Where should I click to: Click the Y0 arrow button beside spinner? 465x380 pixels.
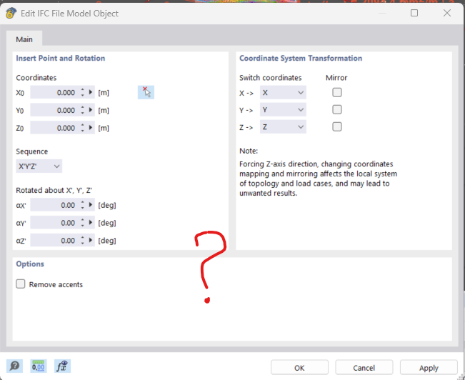click(91, 110)
